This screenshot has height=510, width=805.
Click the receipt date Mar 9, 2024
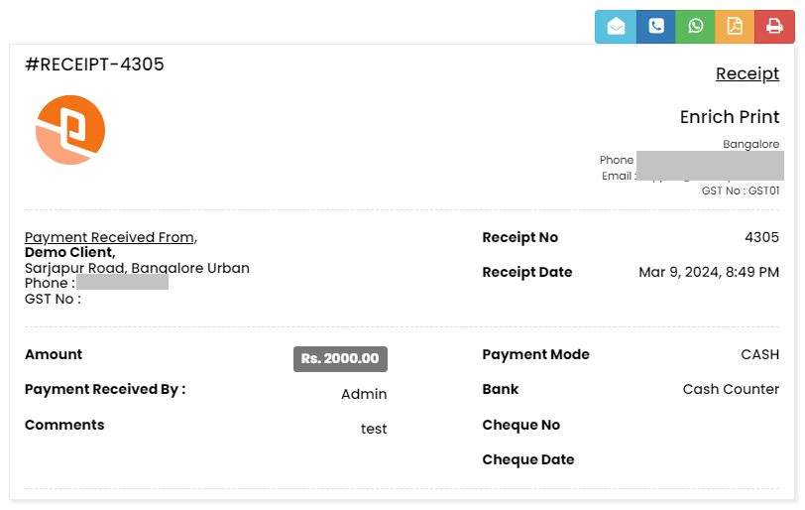pos(709,272)
